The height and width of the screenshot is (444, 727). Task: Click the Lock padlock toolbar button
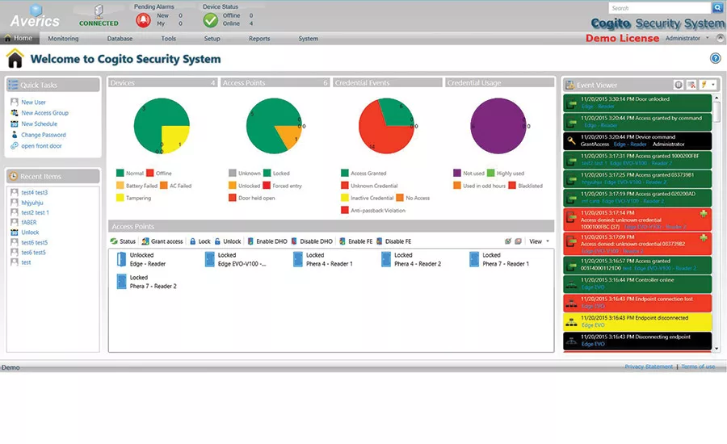tap(200, 241)
